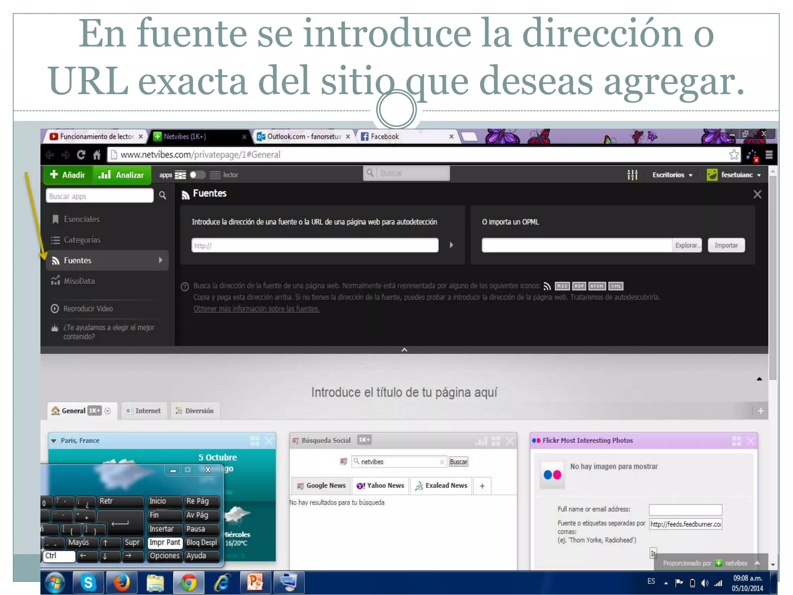Clear the netvibes search text
The height and width of the screenshot is (595, 793).
441,462
